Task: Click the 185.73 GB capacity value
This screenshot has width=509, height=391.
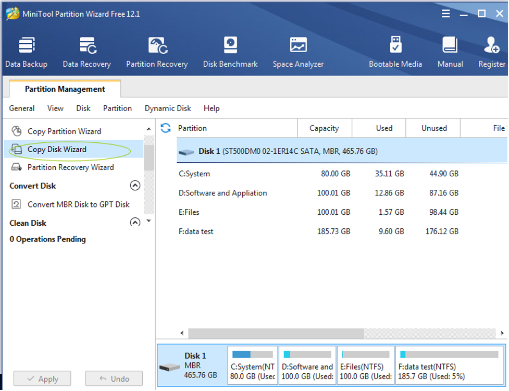Action: point(333,231)
